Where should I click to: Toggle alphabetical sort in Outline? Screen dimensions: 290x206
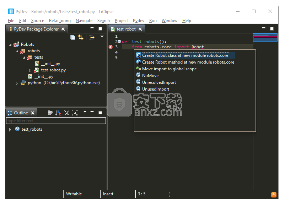(58, 113)
